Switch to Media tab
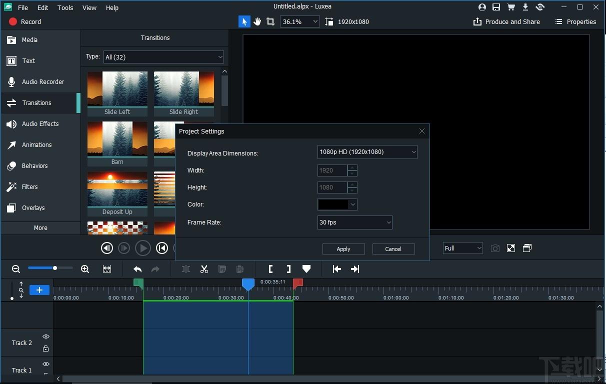 click(40, 40)
